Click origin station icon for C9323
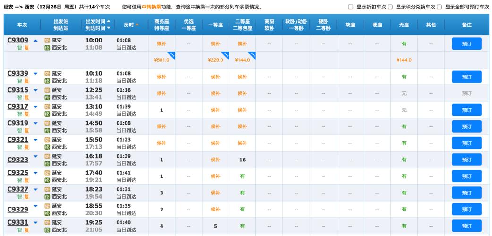Screen dimensions: 492x236 [x=47, y=156]
